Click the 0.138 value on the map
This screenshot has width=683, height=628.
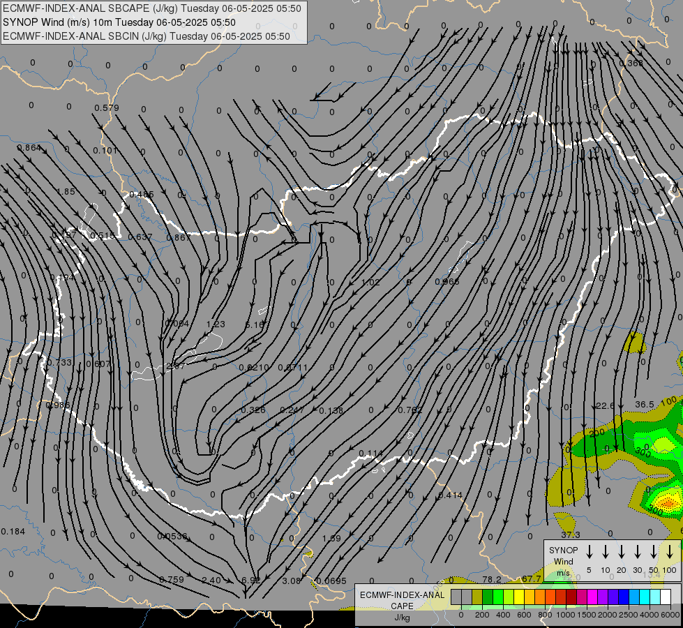331,410
